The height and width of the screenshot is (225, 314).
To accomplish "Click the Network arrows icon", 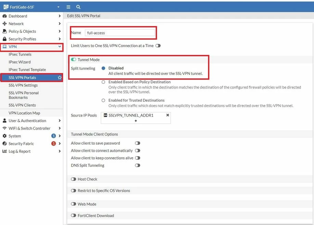I will click(4, 24).
